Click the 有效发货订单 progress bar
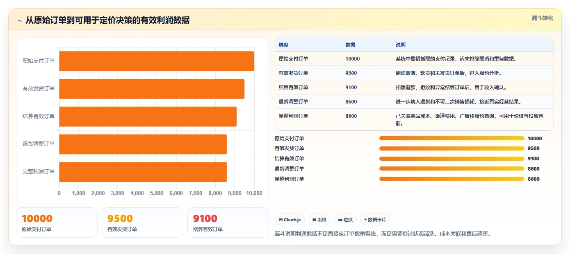570x254 pixels. click(452, 148)
